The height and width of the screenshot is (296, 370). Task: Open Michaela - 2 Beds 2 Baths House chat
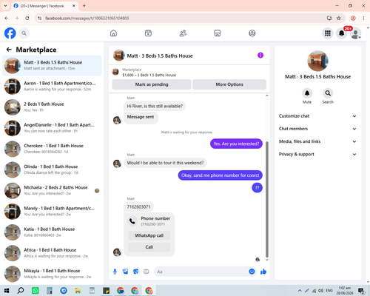(x=52, y=190)
